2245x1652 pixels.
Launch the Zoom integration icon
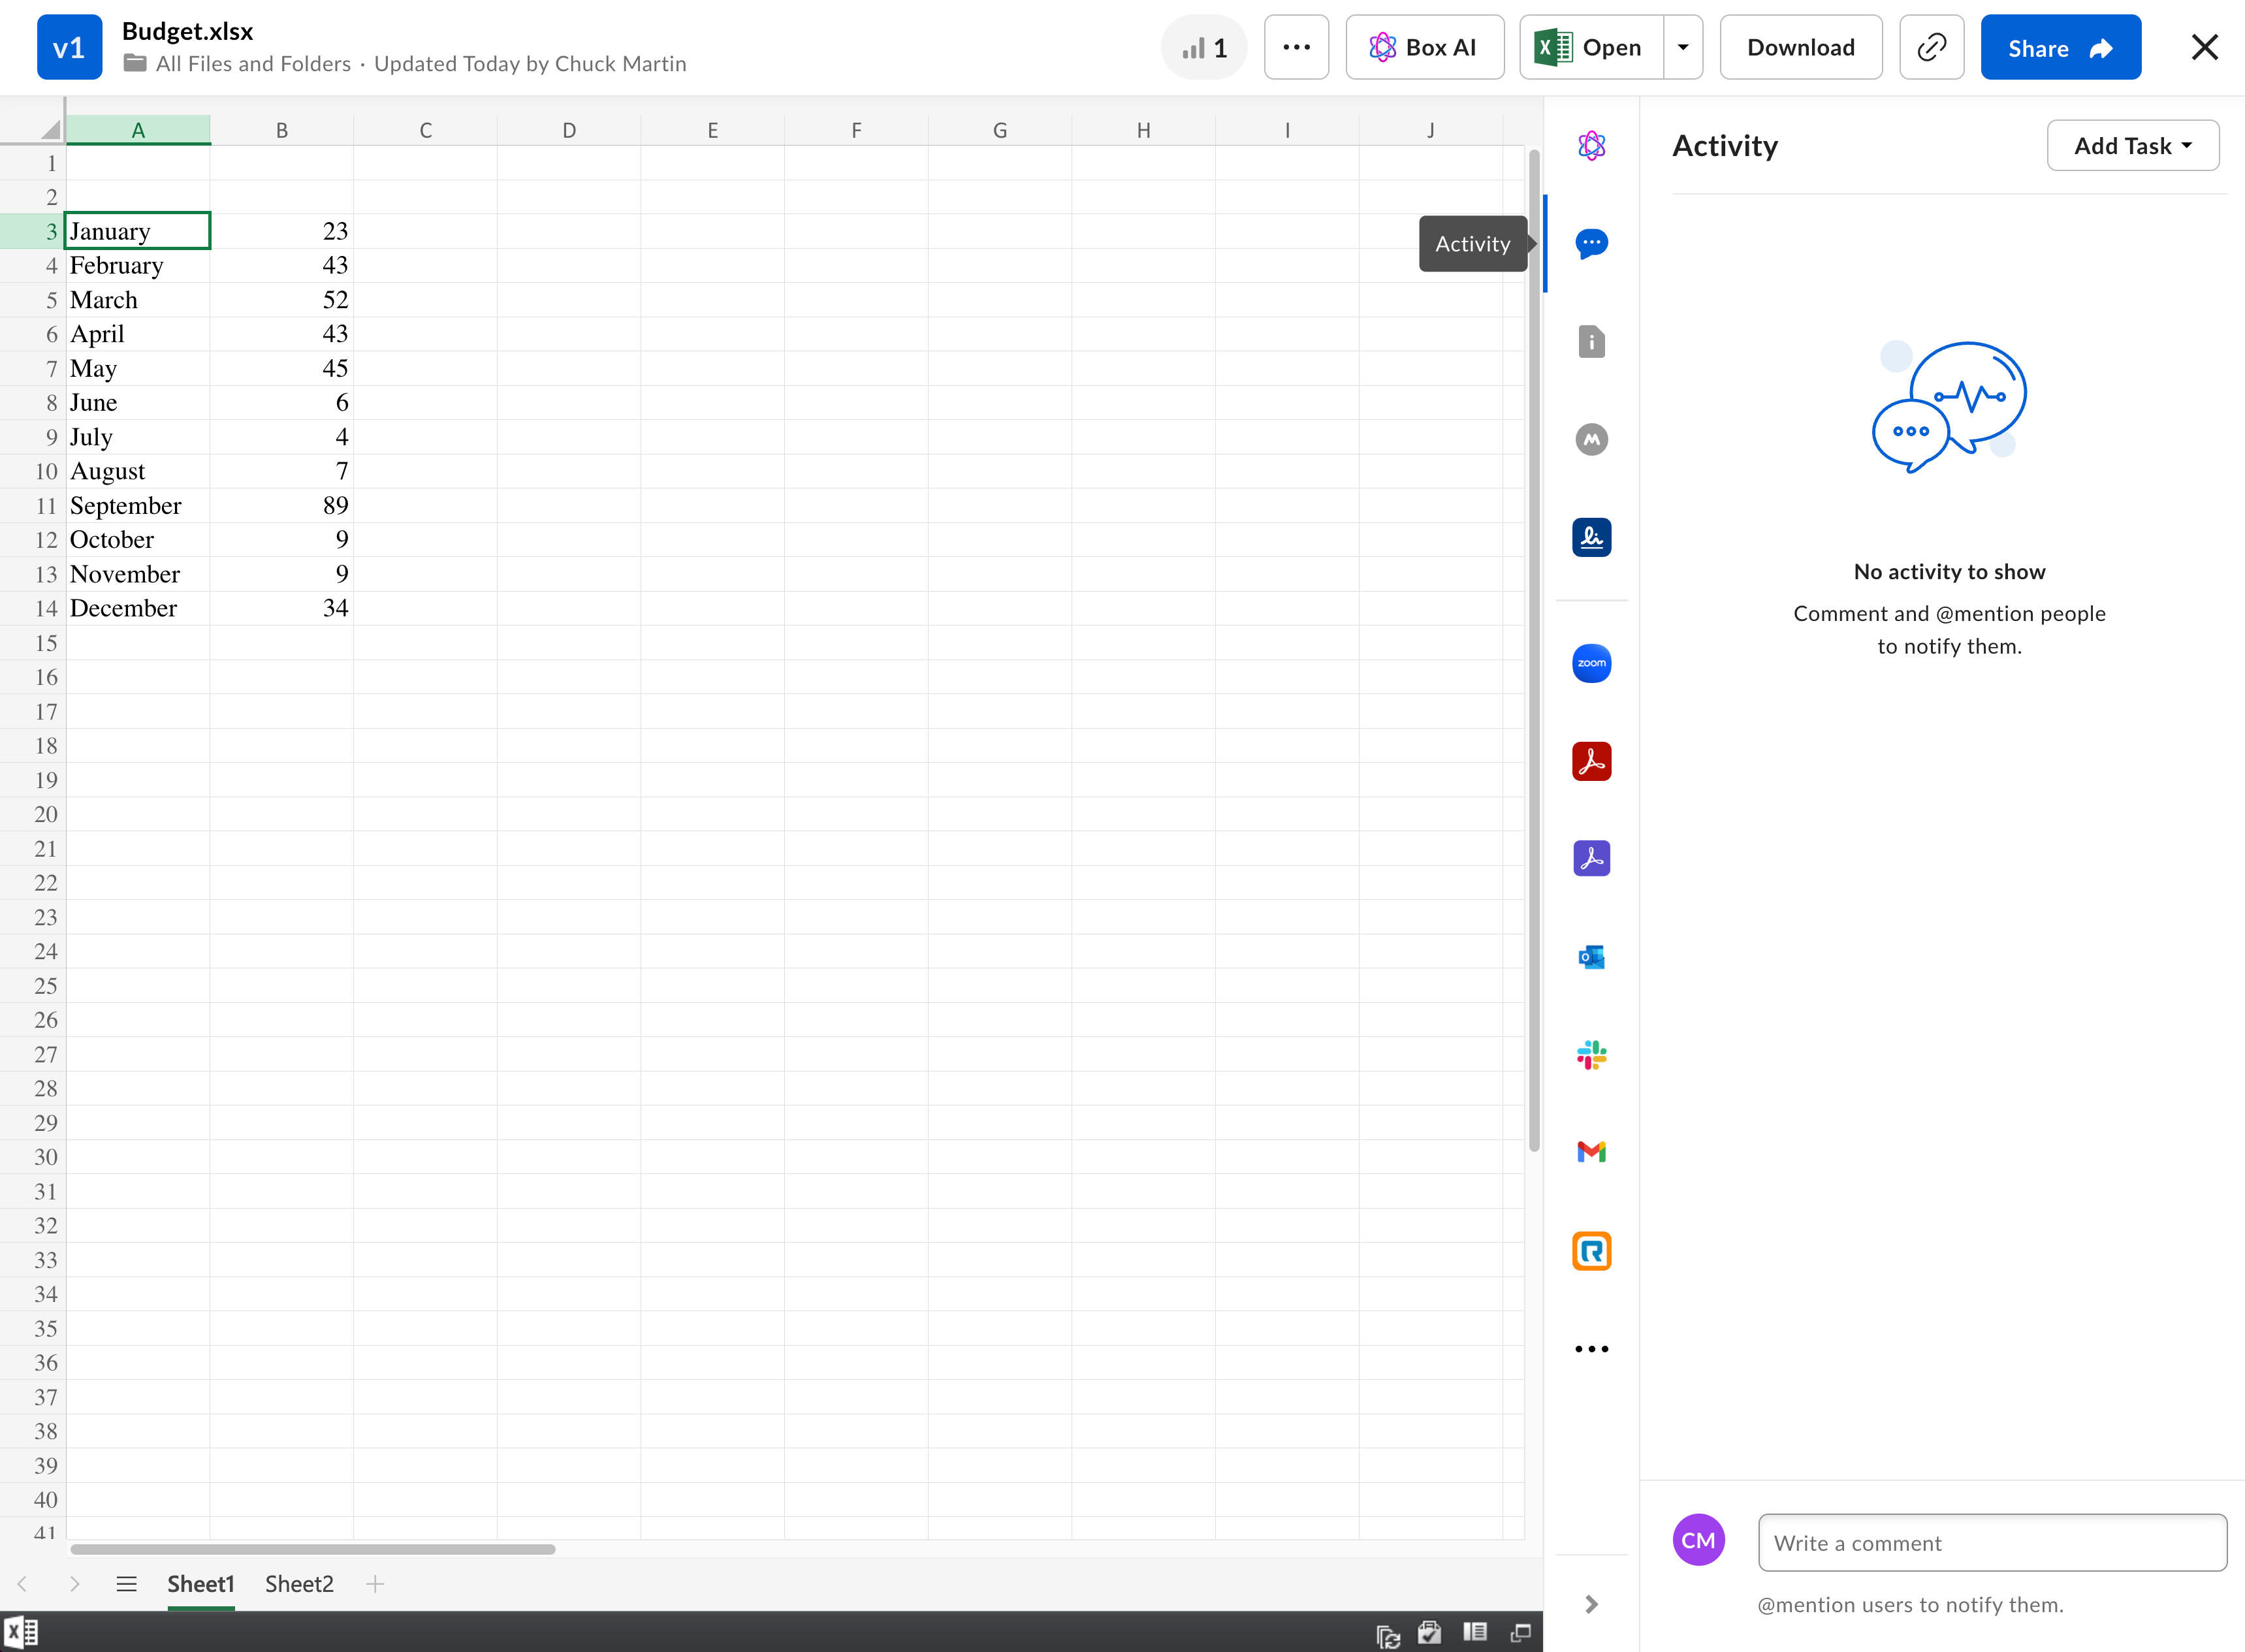pyautogui.click(x=1591, y=663)
